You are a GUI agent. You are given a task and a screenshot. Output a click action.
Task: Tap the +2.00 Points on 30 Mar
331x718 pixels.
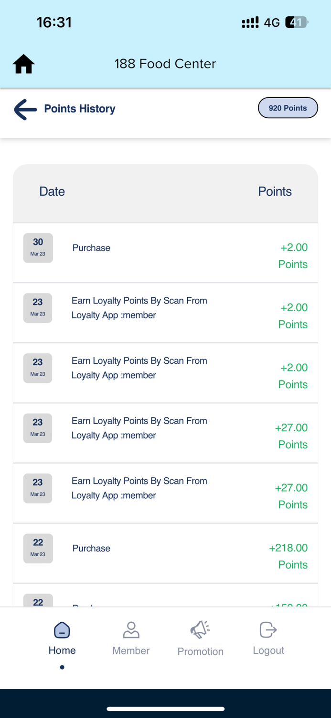[293, 256]
